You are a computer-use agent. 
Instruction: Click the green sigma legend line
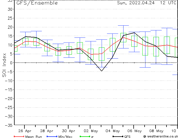[x=85, y=136]
